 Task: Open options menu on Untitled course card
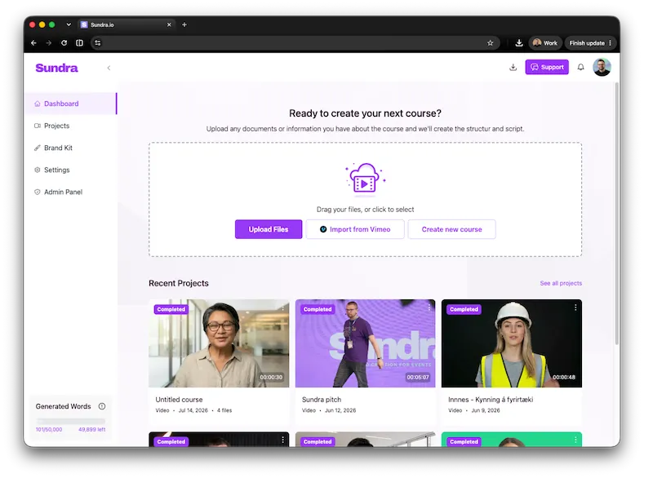tap(282, 308)
